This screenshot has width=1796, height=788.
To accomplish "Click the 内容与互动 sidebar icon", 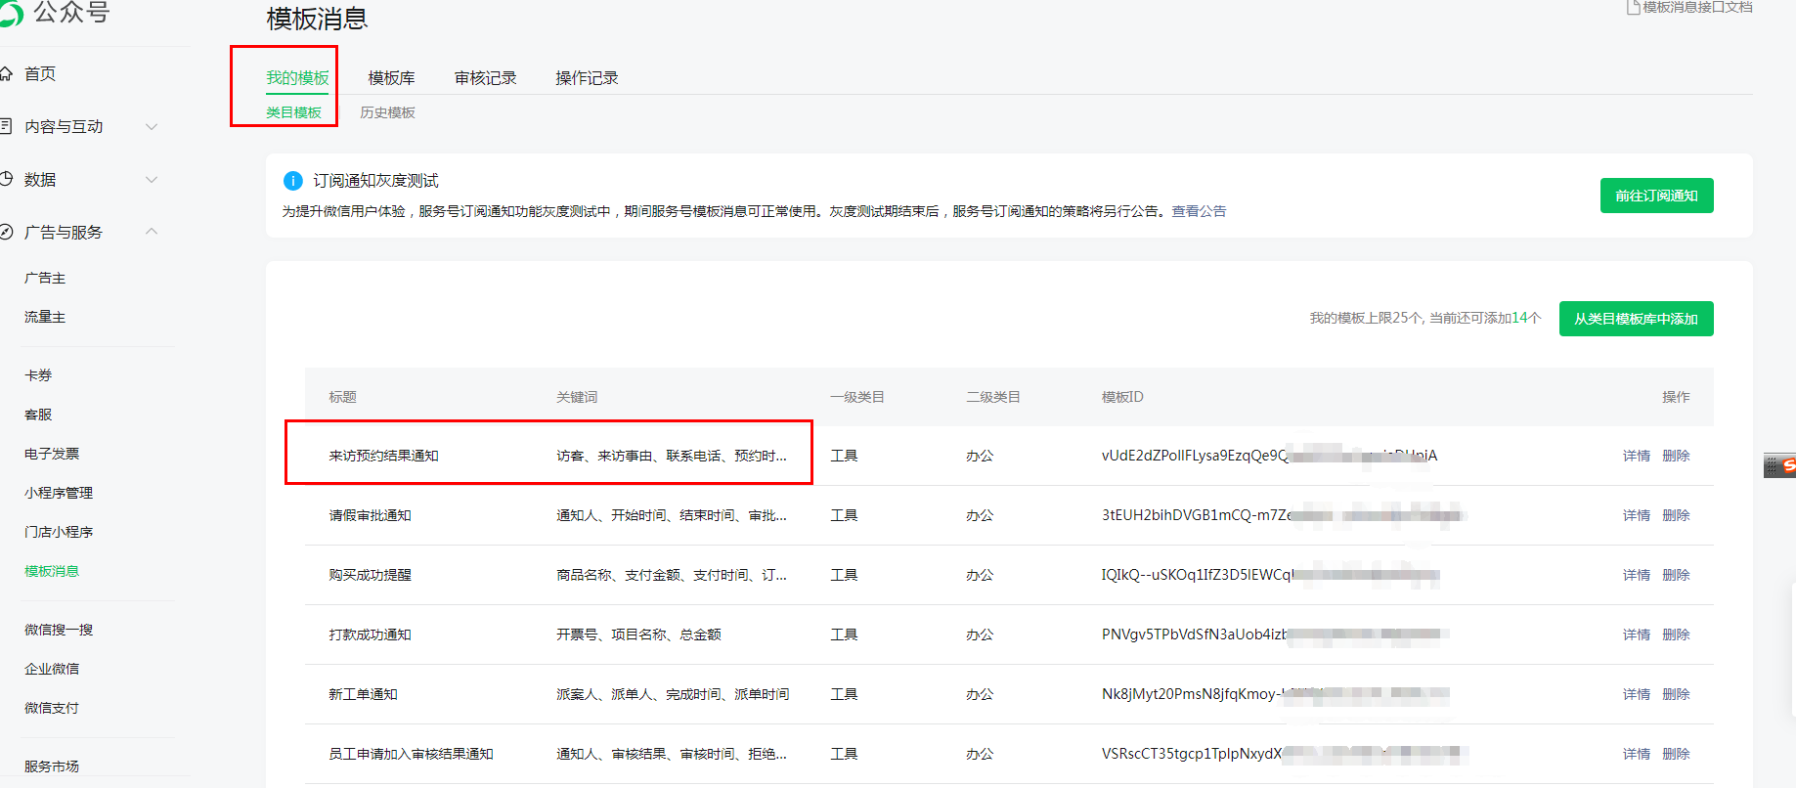I will click(x=6, y=126).
